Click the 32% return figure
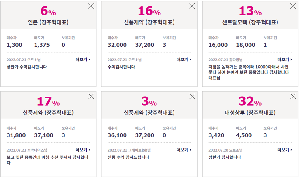The width and height of the screenshot is (299, 178). click(250, 101)
